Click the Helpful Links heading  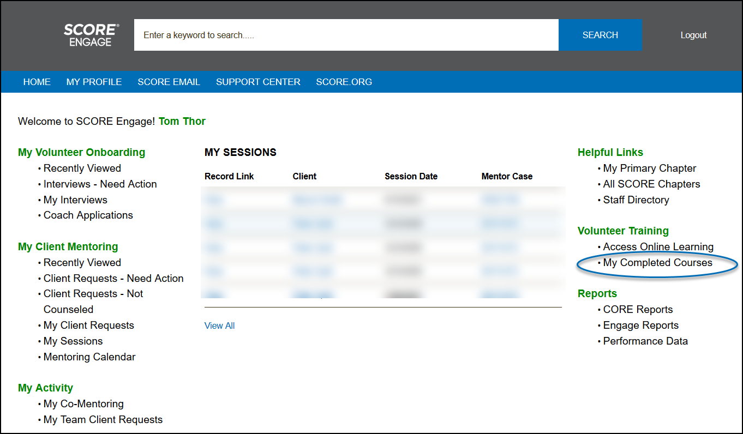pos(610,153)
